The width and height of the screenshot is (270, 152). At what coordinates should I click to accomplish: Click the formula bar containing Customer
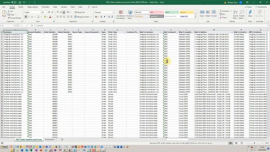(151, 25)
